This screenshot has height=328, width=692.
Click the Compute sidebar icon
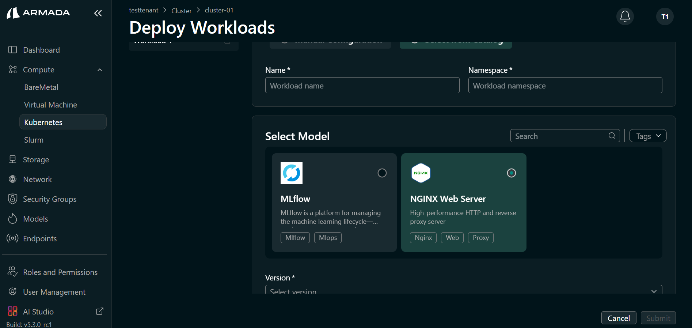click(13, 69)
